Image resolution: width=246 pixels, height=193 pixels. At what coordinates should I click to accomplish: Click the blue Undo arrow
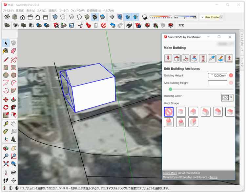click(x=113, y=25)
